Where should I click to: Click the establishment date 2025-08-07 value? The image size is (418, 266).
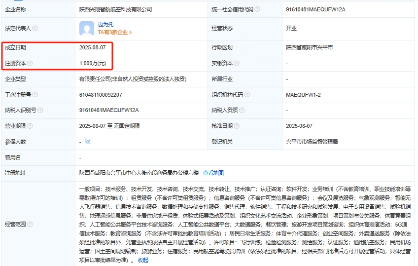(93, 47)
